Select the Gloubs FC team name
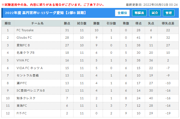The image size is (180, 119). pos(24,38)
